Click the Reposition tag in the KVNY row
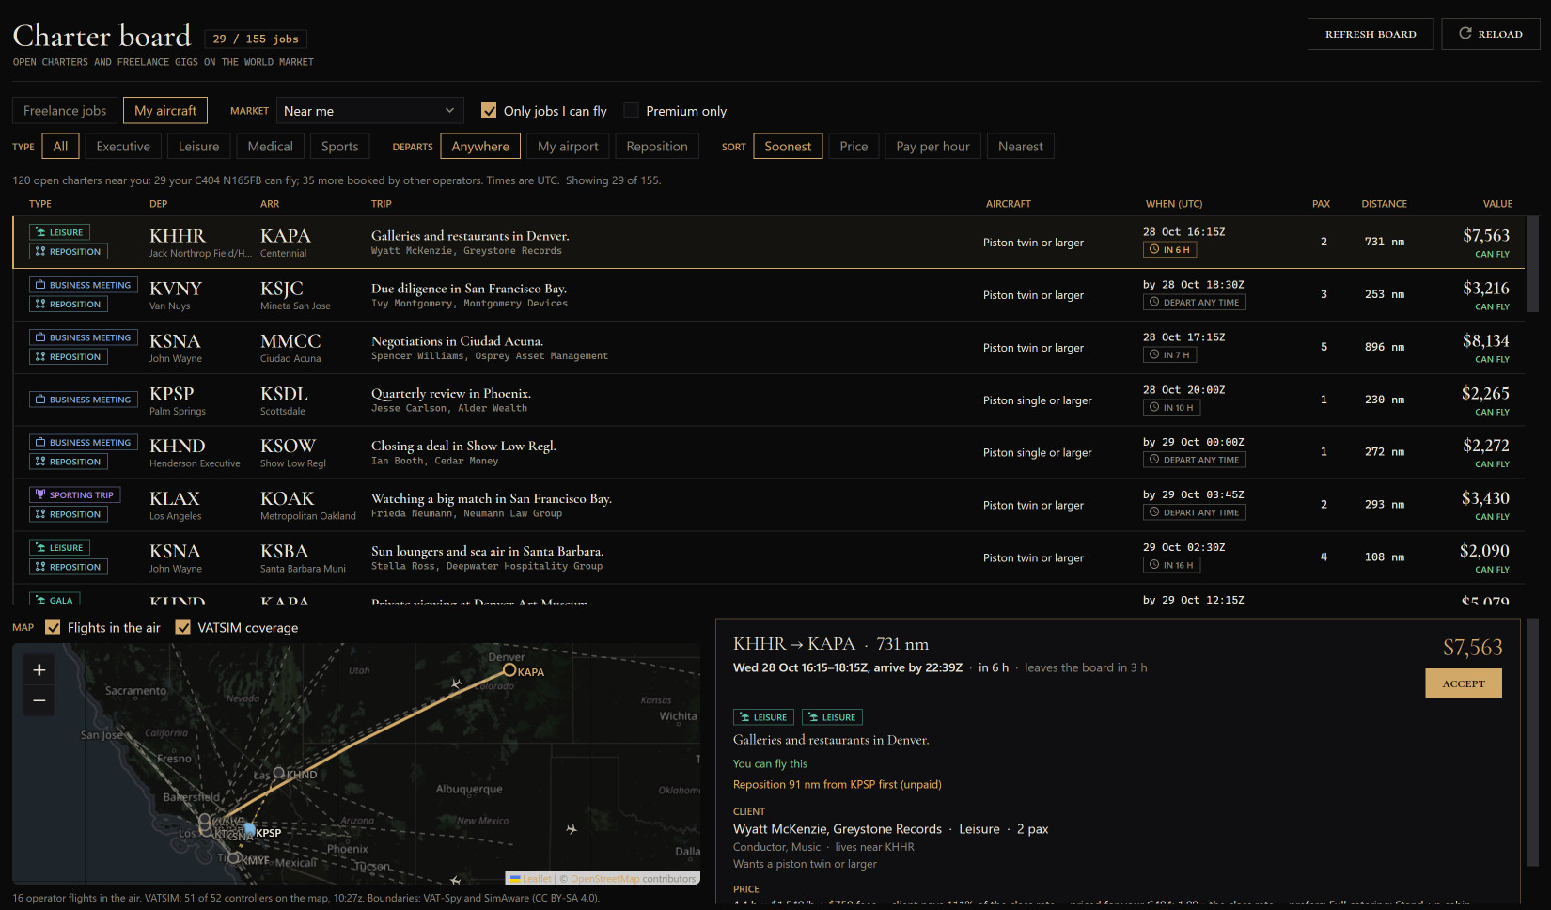This screenshot has height=910, width=1551. [x=69, y=305]
